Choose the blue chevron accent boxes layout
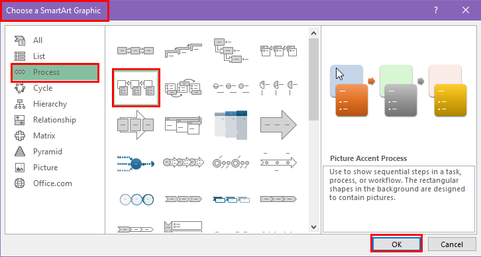Screen dimensions: 481x257 (231, 199)
